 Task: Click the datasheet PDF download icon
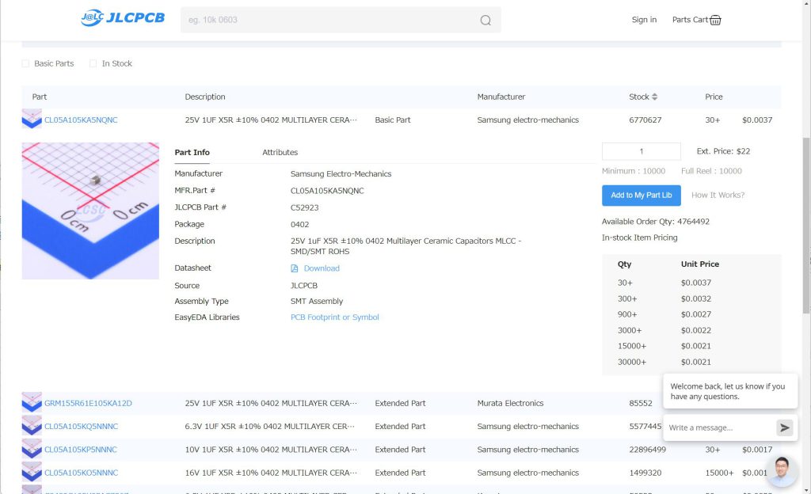coord(295,268)
